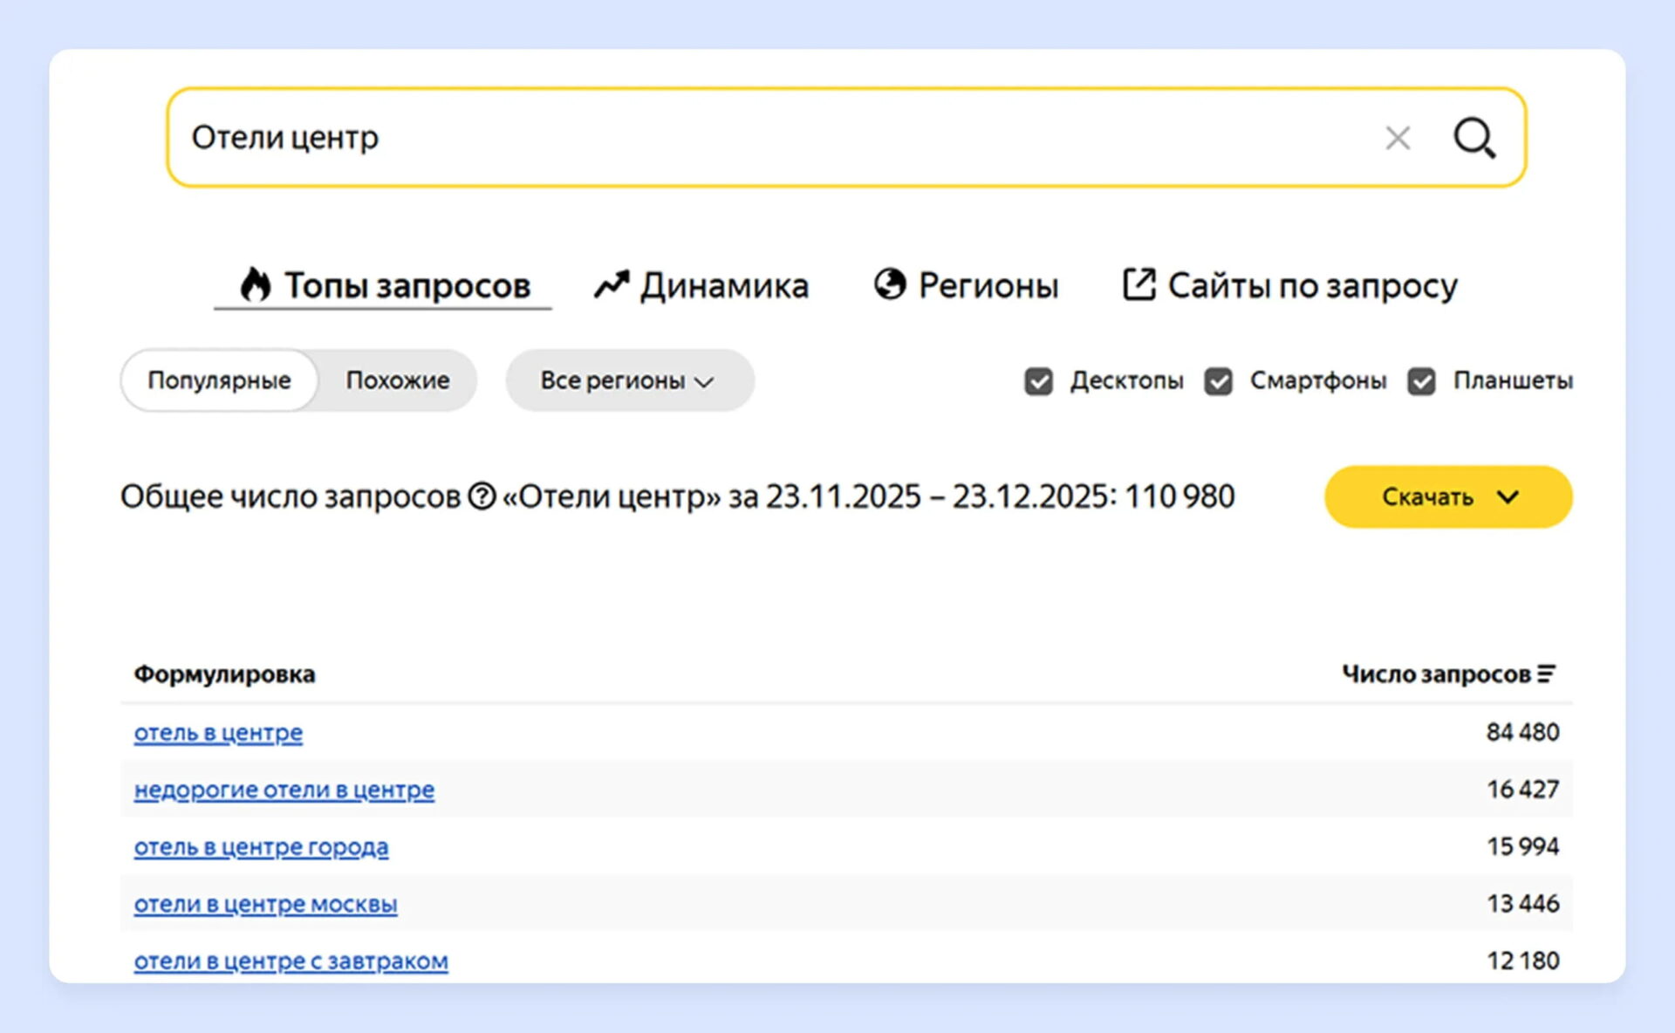1675x1033 pixels.
Task: Click the question mark help icon
Action: [482, 496]
